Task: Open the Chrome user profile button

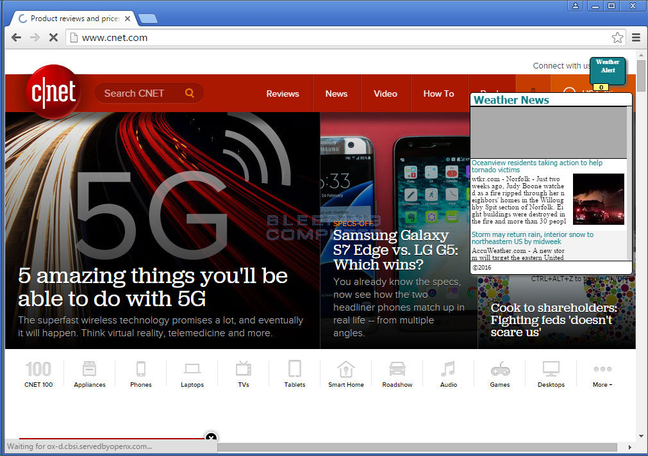Action: click(576, 6)
